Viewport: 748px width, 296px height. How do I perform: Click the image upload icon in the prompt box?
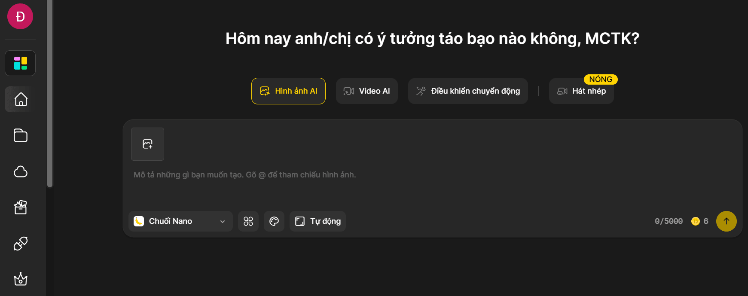[147, 144]
